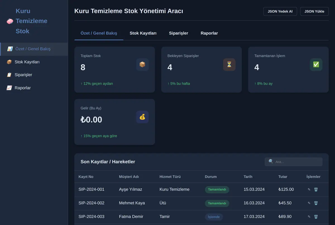Click the box icon beside Stok Kayıtları in sidebar
The height and width of the screenshot is (225, 335).
9,62
